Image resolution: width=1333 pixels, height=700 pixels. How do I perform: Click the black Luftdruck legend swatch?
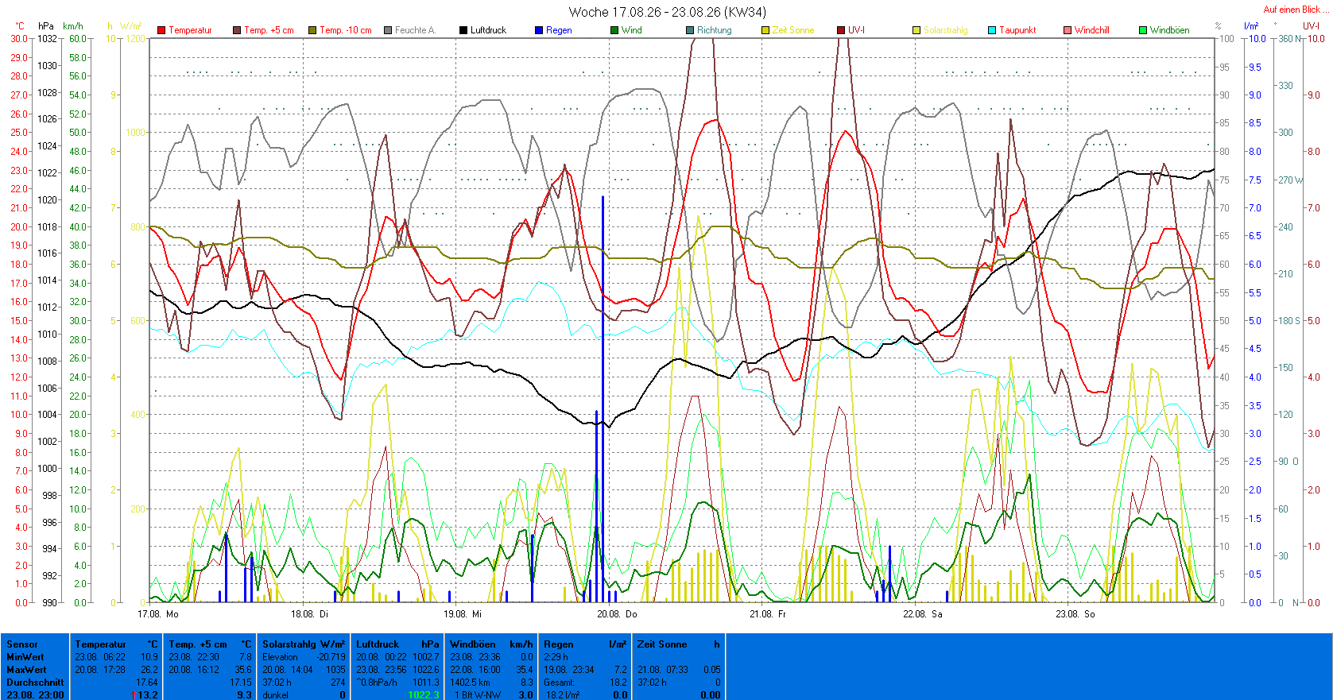pyautogui.click(x=463, y=30)
